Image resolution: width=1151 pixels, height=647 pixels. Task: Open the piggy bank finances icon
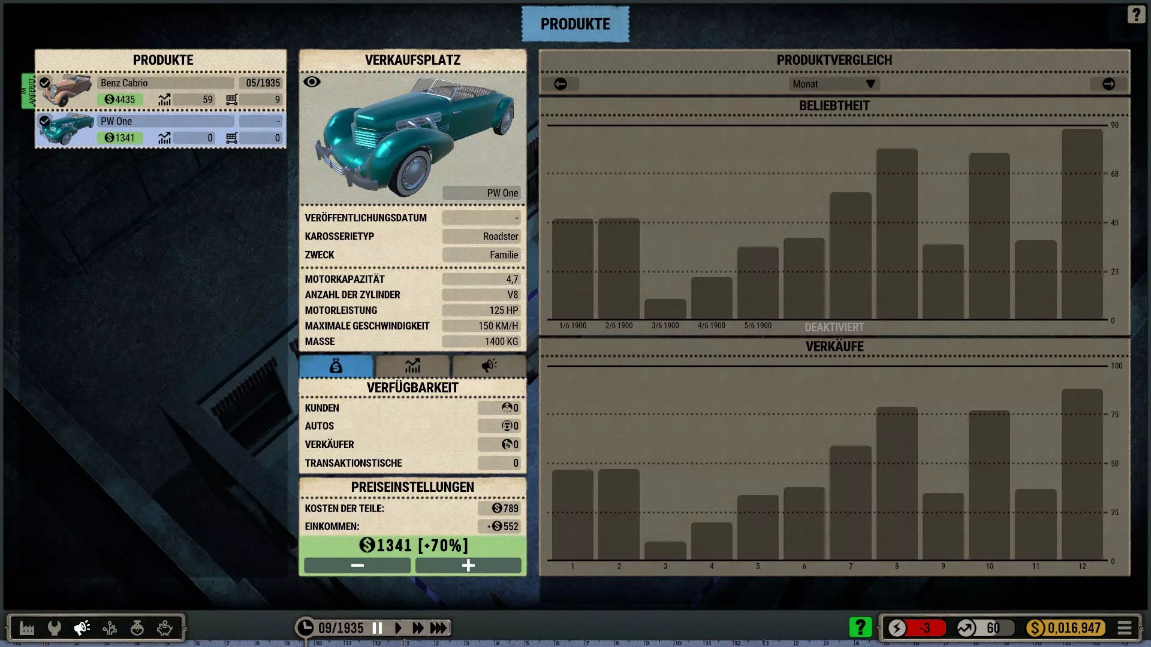click(x=165, y=628)
